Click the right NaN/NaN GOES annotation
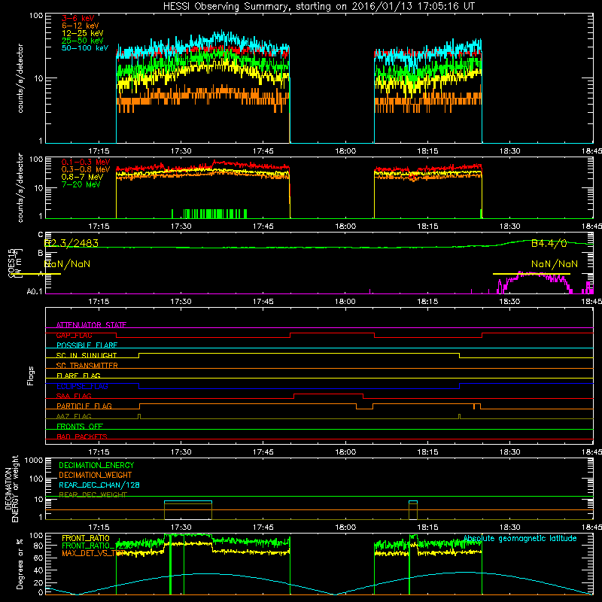The width and height of the screenshot is (602, 602). (x=555, y=264)
